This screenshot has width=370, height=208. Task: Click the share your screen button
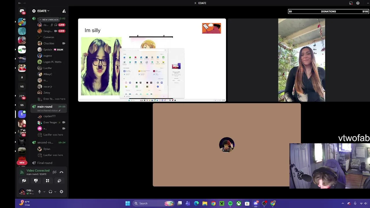pyautogui.click(x=36, y=181)
